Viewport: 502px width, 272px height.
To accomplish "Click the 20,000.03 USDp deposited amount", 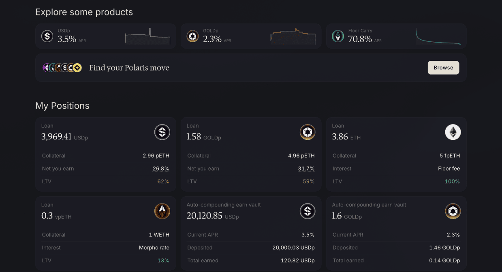I will pyautogui.click(x=294, y=248).
